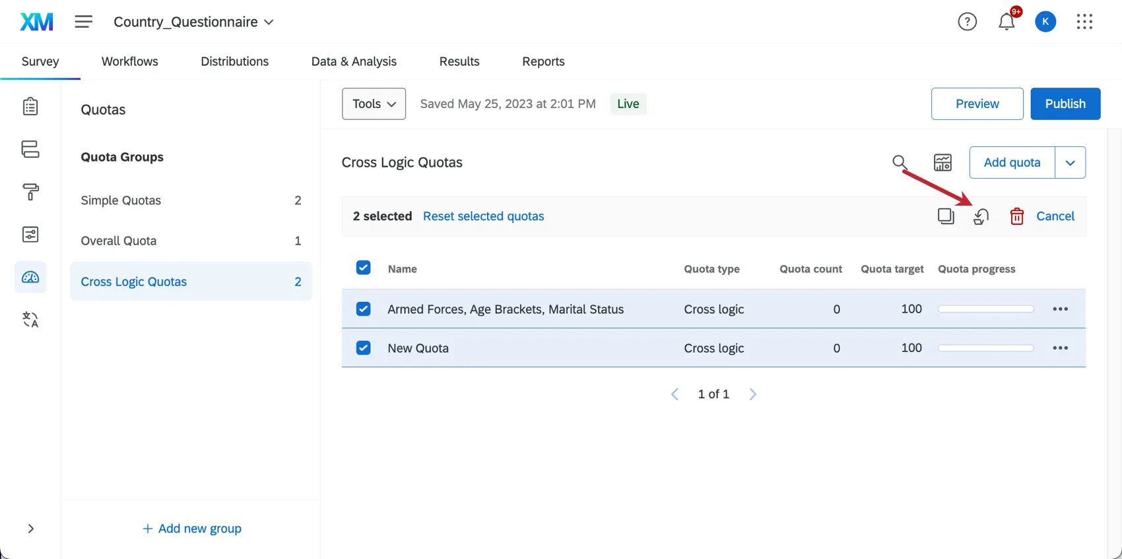Expand the Add quota arrow dropdown

tap(1070, 163)
